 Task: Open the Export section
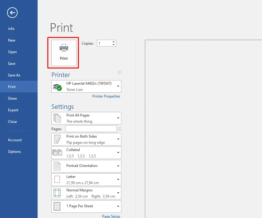[13, 110]
